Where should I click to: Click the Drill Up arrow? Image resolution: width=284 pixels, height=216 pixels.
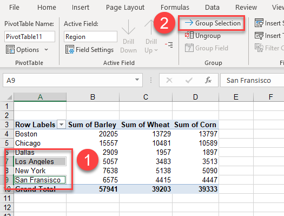click(151, 27)
